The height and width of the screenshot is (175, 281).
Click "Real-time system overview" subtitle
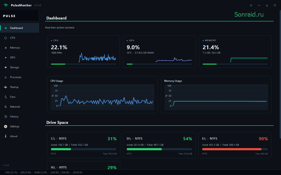(60, 28)
